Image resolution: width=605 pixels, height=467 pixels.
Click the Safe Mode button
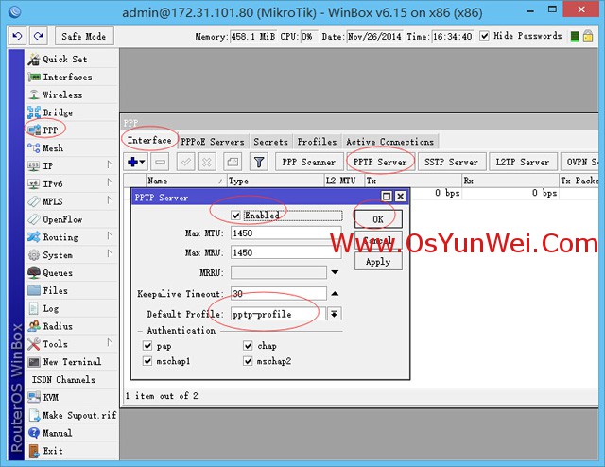click(x=84, y=36)
